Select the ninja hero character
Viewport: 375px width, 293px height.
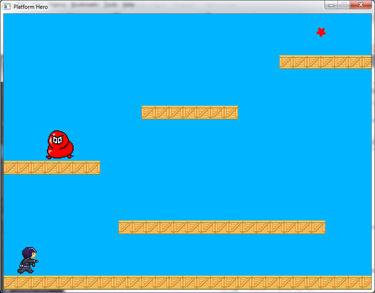(x=28, y=260)
